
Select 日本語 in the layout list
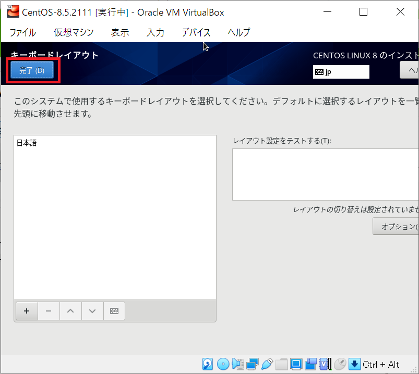(27, 143)
